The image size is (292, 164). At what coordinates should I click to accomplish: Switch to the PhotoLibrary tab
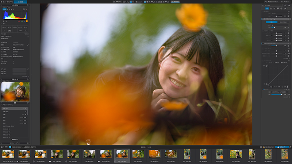click(x=7, y=2)
